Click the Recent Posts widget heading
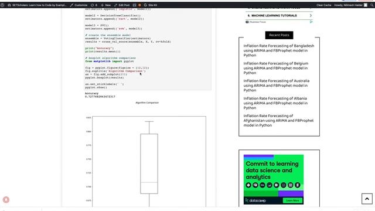This screenshot has height=211, width=375. click(x=279, y=35)
